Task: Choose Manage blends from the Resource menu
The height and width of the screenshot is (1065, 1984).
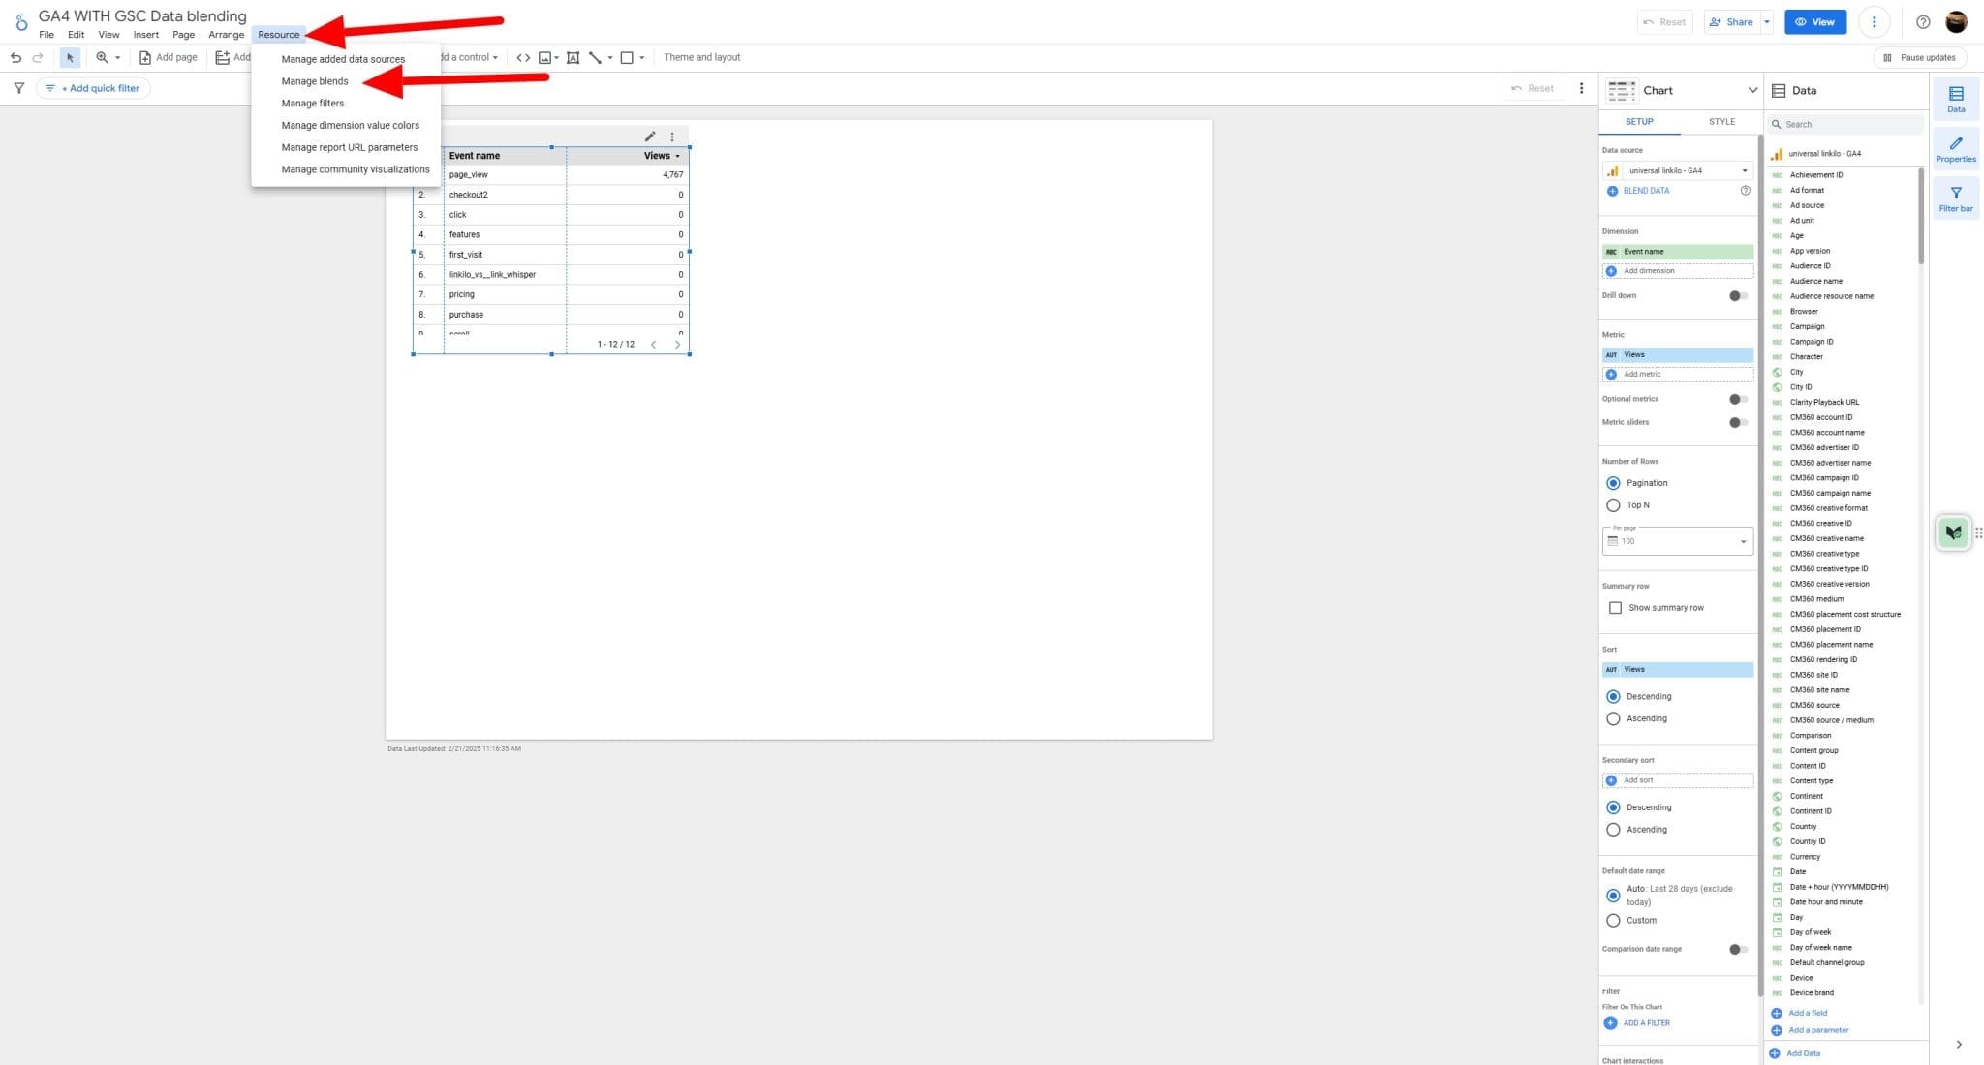Action: 316,80
